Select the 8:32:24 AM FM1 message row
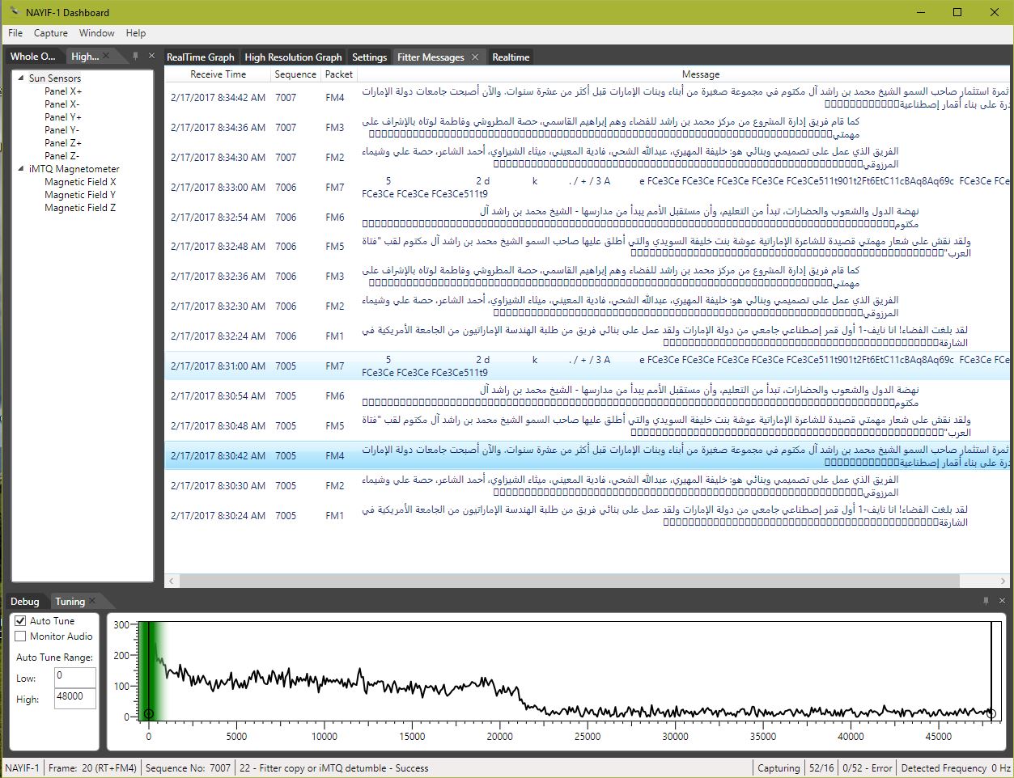Image resolution: width=1014 pixels, height=778 pixels. coord(587,336)
